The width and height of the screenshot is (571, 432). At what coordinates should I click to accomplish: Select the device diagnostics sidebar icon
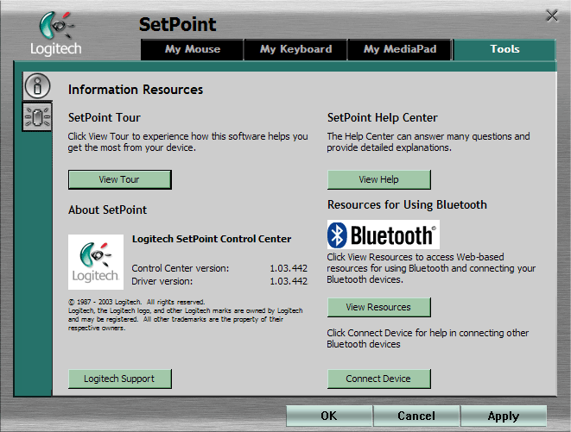[37, 116]
